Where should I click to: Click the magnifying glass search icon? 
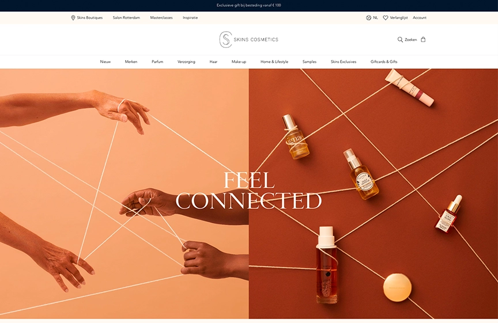pyautogui.click(x=400, y=40)
